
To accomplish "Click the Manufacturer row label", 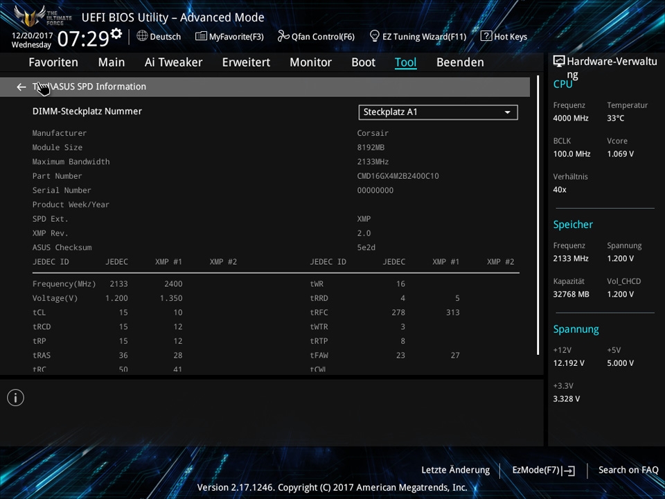I will click(x=60, y=133).
